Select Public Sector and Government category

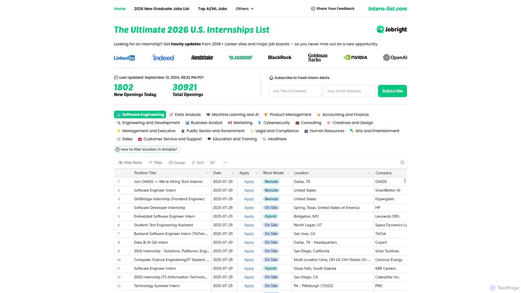(212, 131)
